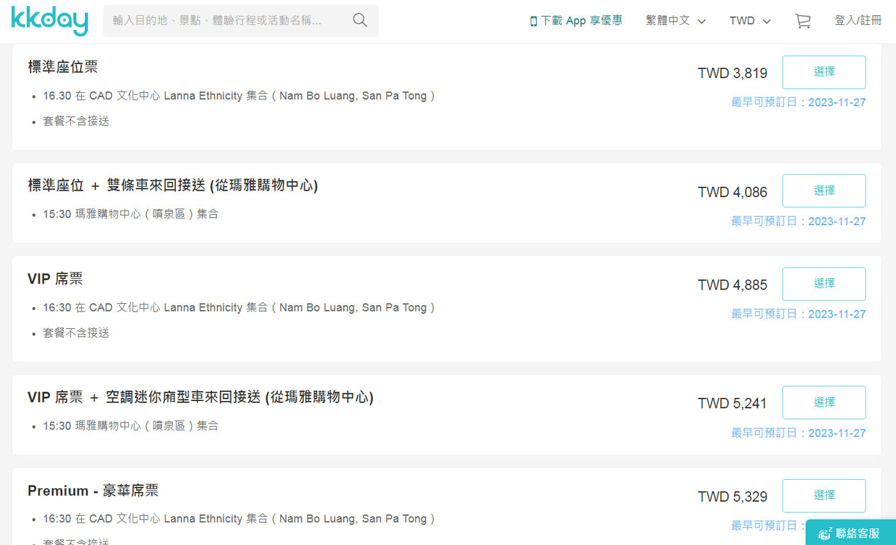Select Premium - 豪華席票 package
The image size is (896, 545).
point(824,496)
